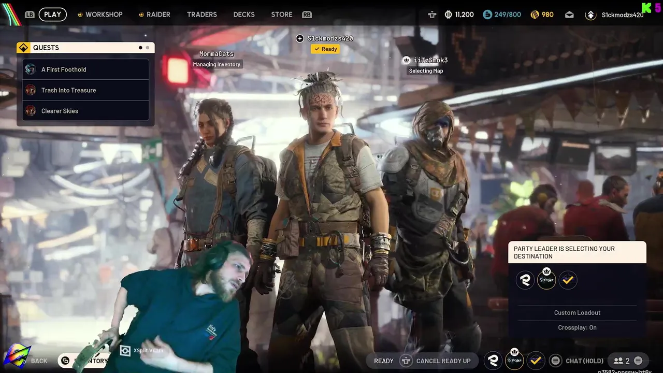This screenshot has height=373, width=663.
Task: Click the menu icon beside party count 2
Action: [x=638, y=361]
